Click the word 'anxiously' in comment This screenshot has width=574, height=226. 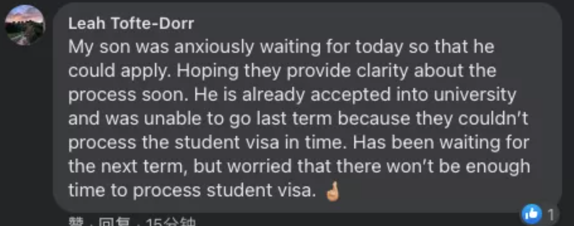click(214, 48)
